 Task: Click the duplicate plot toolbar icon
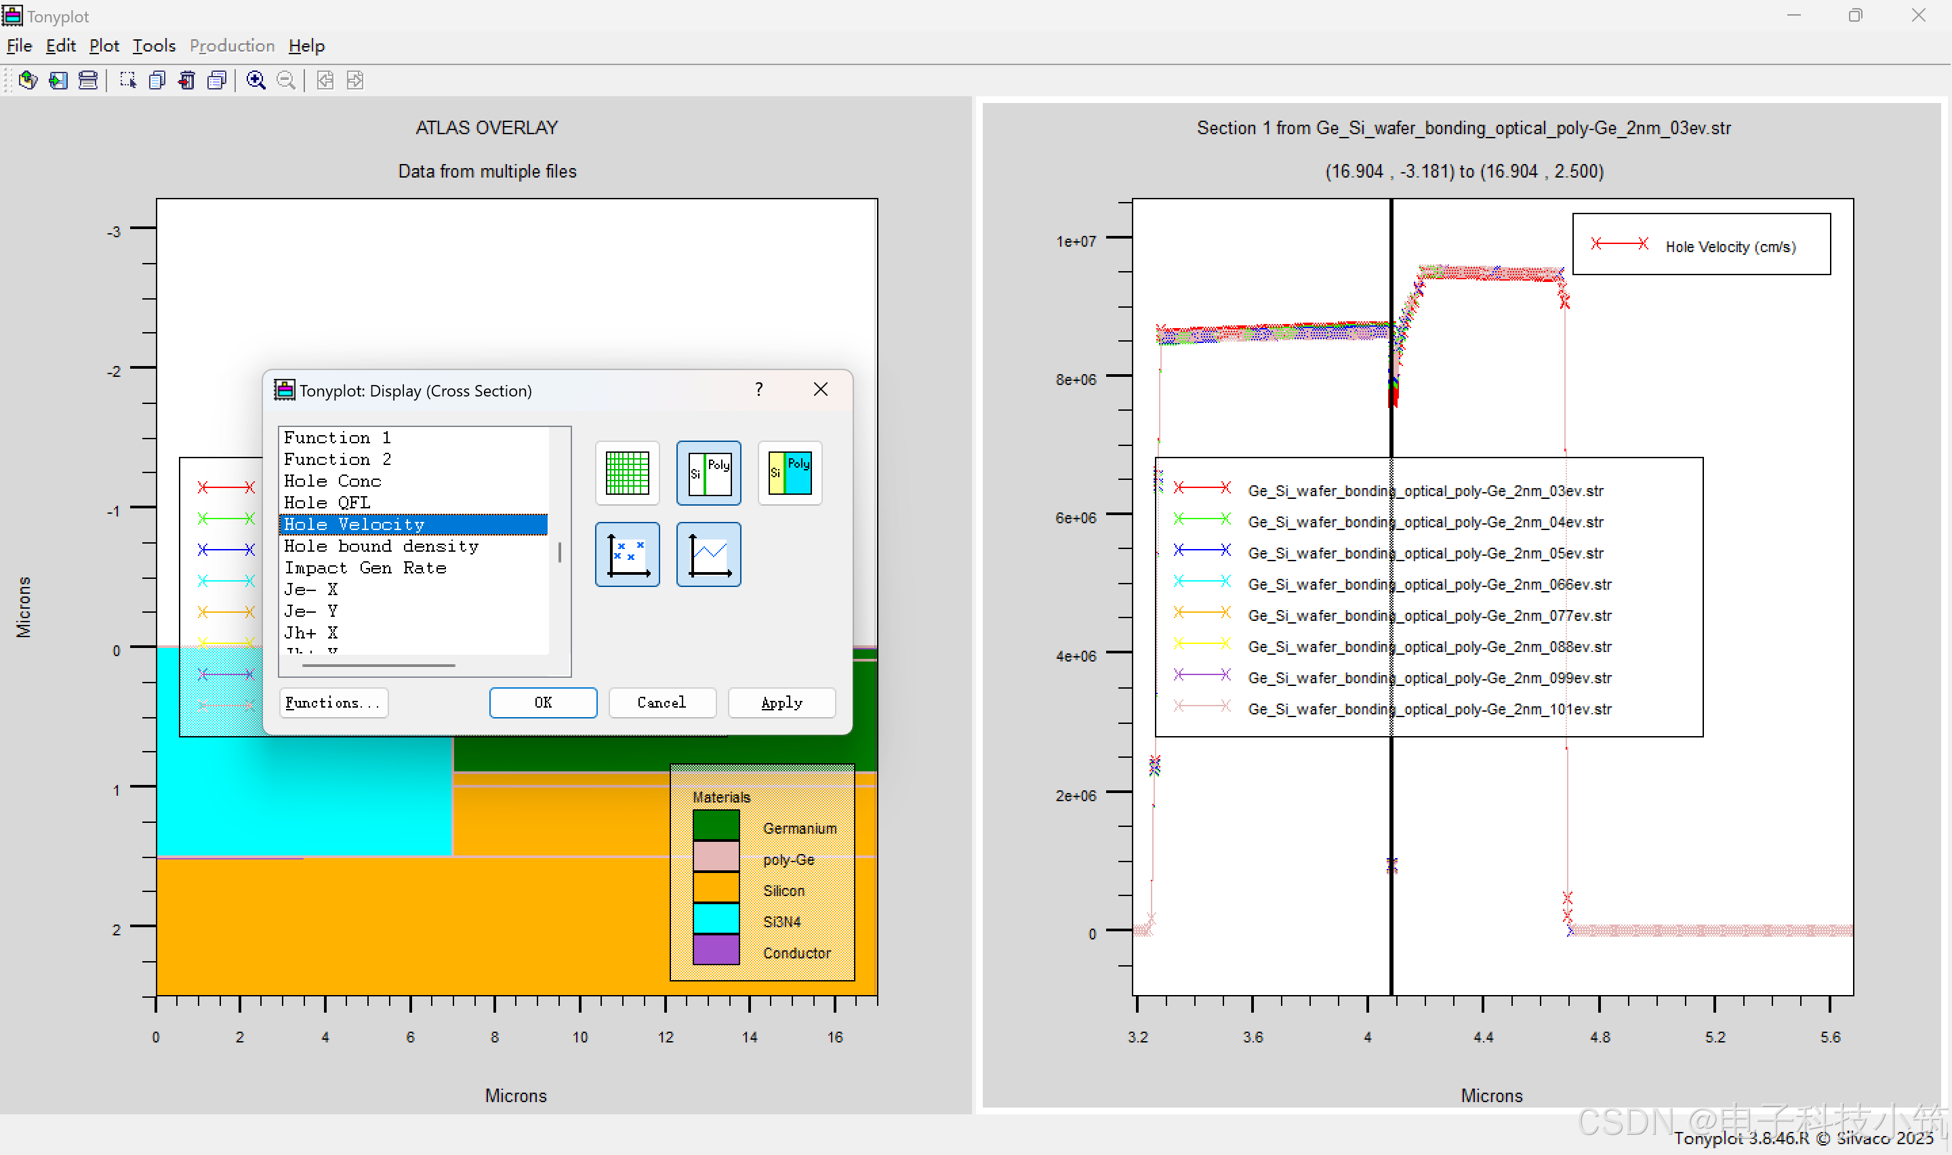[157, 80]
